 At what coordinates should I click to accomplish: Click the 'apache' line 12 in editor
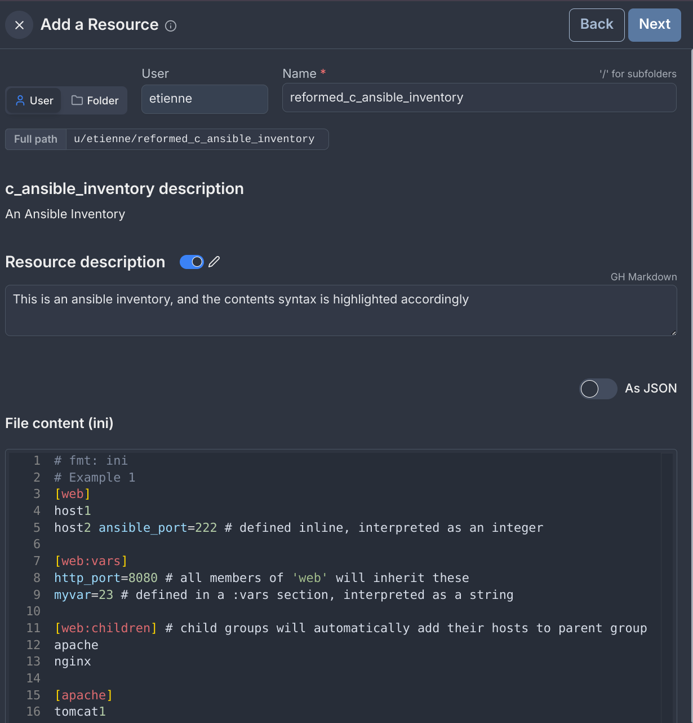click(x=76, y=645)
